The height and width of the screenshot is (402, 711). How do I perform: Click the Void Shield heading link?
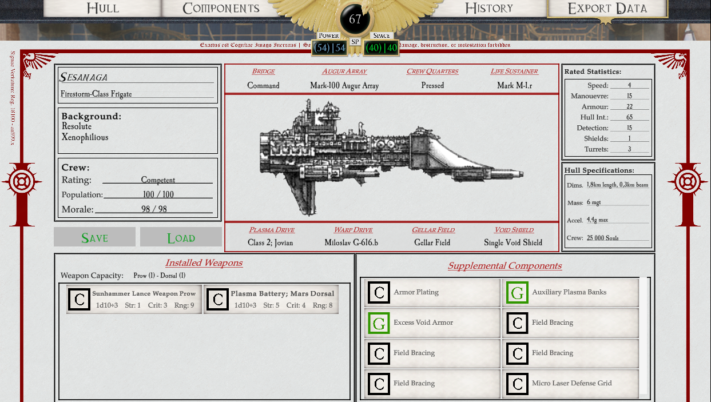point(514,230)
